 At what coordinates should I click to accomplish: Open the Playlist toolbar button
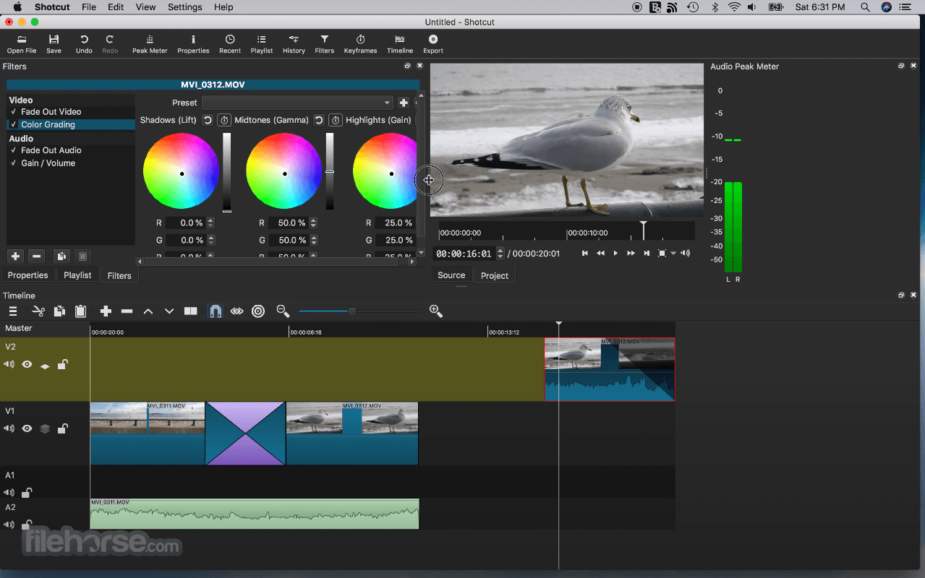[262, 44]
